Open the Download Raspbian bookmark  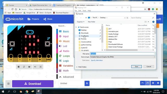[x=61, y=13]
